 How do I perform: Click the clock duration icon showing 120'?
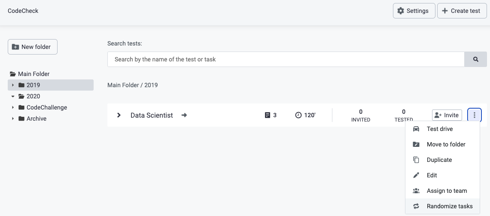pyautogui.click(x=298, y=115)
